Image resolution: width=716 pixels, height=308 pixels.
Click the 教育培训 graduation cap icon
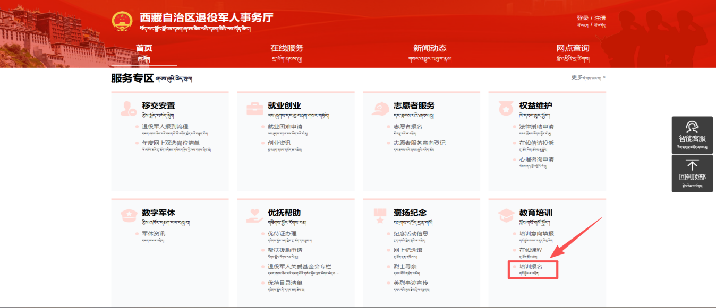[505, 216]
